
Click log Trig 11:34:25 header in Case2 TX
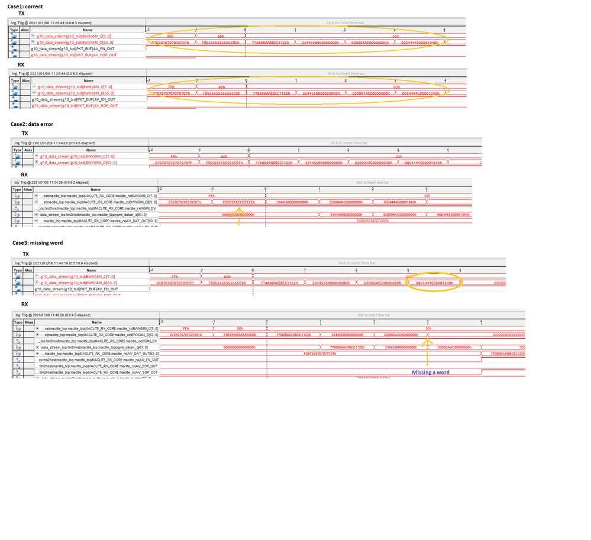54,143
